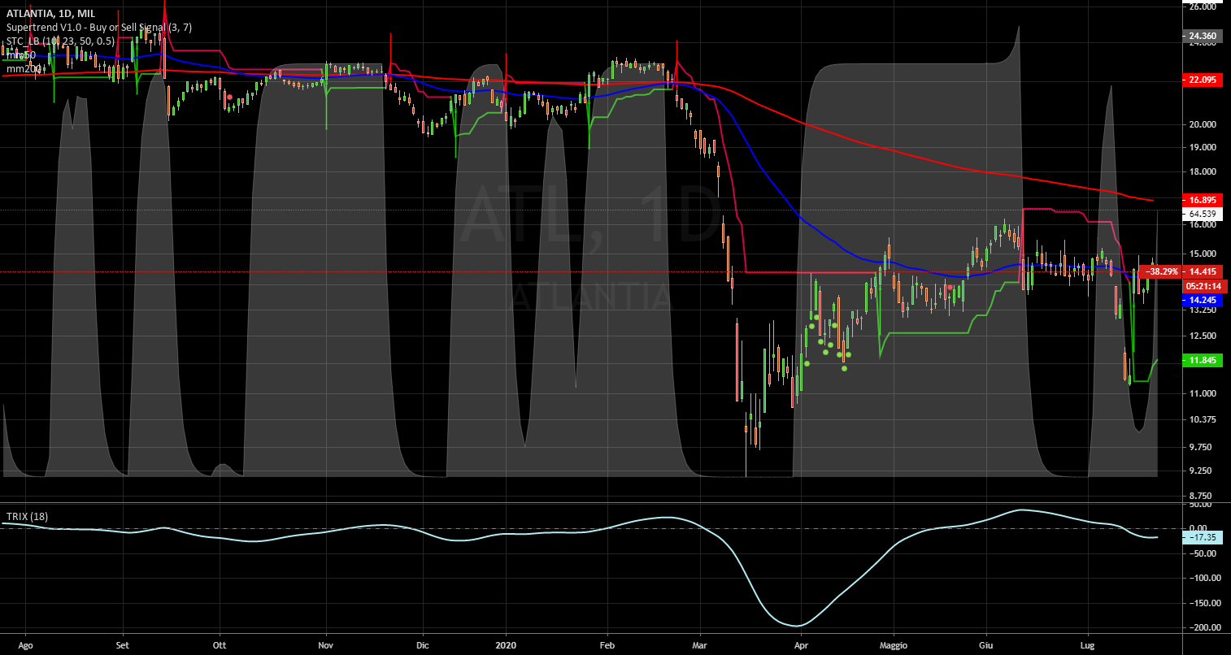Click the blue 14.245 price label
The height and width of the screenshot is (655, 1231).
pyautogui.click(x=1203, y=300)
